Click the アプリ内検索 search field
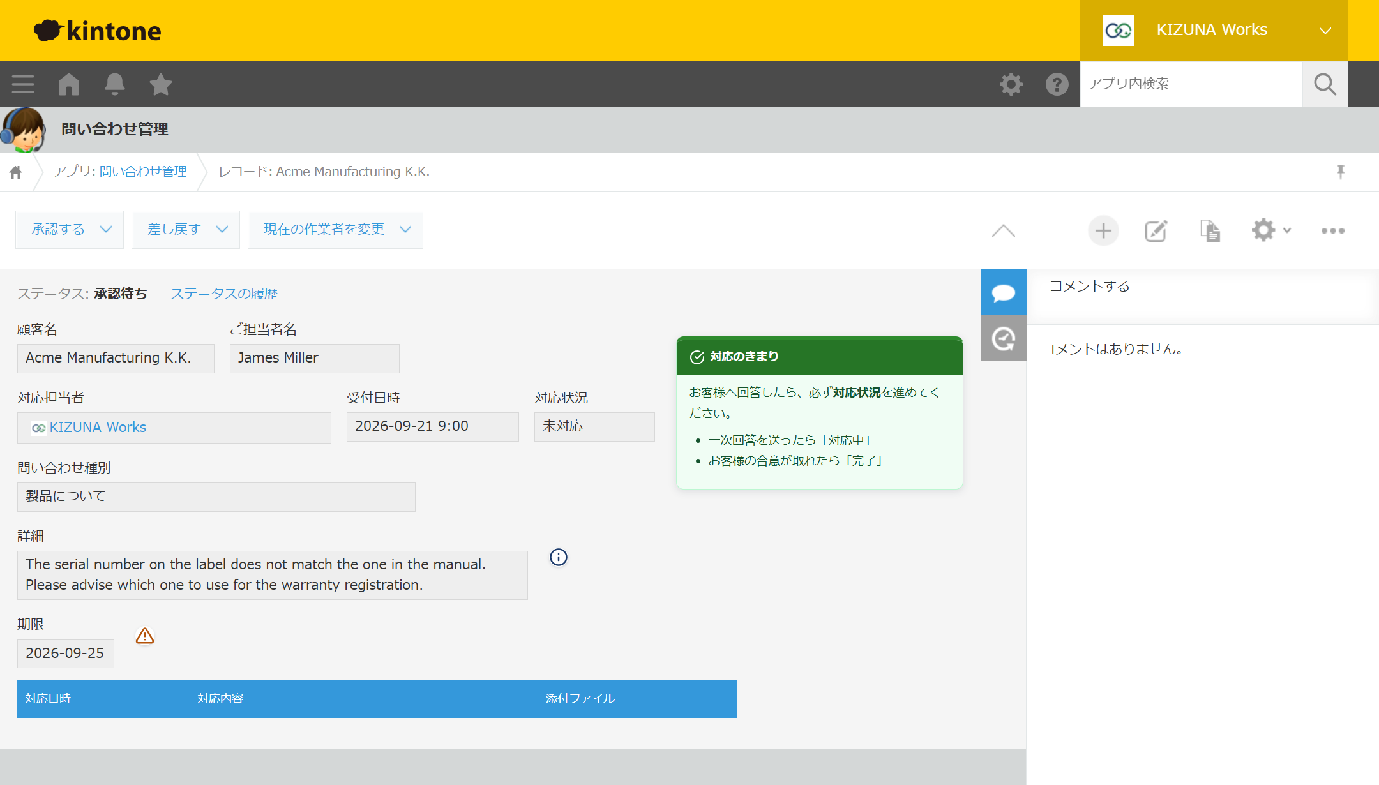1379x785 pixels. pos(1191,84)
